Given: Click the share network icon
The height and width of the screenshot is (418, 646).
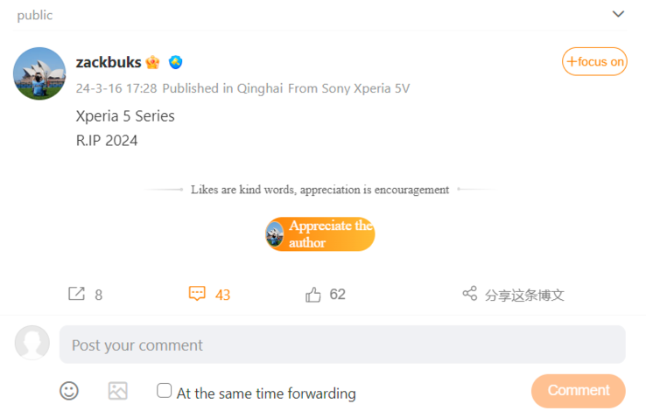Looking at the screenshot, I should pyautogui.click(x=470, y=294).
